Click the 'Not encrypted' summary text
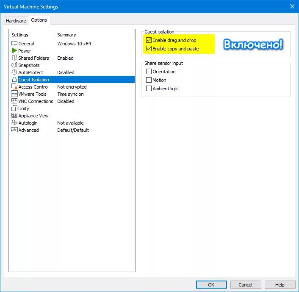299x292 pixels. [72, 87]
